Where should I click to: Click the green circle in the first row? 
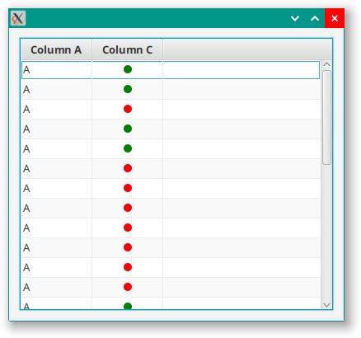coord(128,69)
